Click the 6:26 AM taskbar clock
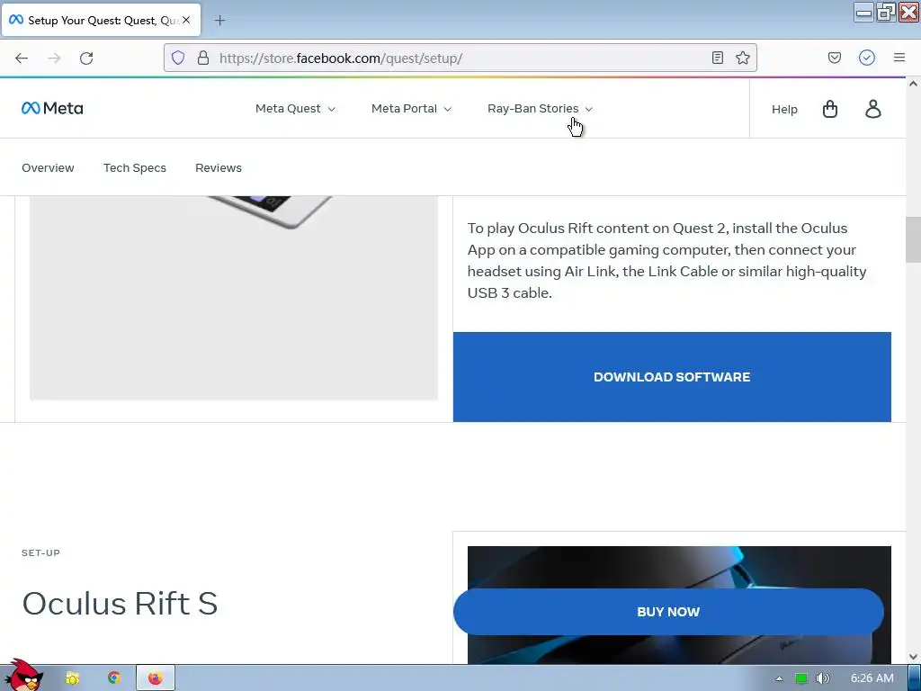The height and width of the screenshot is (691, 921). (872, 678)
